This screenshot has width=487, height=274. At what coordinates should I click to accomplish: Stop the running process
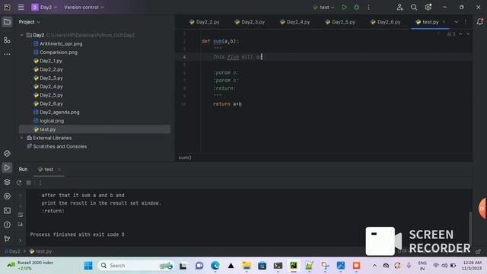click(29, 183)
